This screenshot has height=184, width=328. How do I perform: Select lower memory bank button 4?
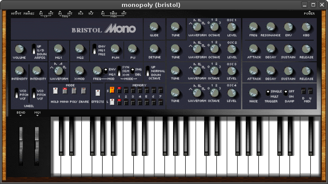pos(140,102)
